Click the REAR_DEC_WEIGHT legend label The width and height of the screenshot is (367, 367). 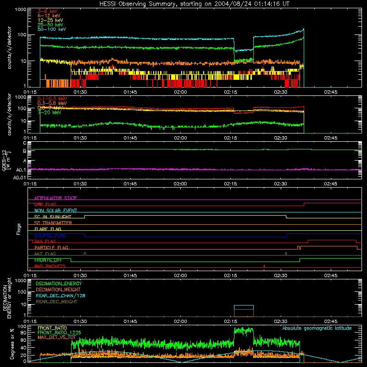click(56, 302)
